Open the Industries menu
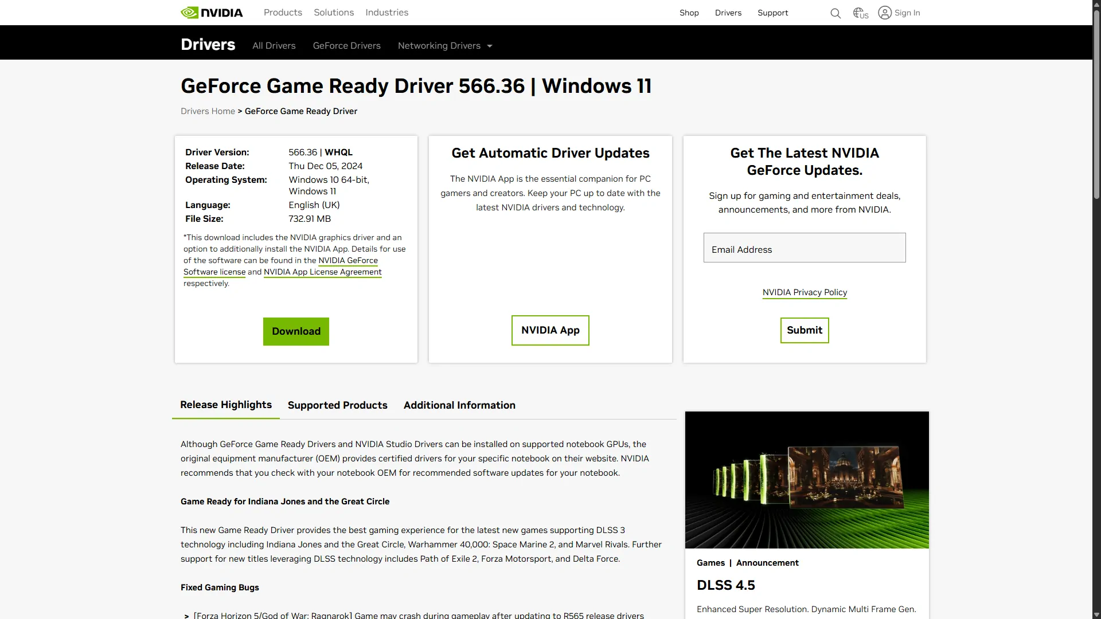 386,12
